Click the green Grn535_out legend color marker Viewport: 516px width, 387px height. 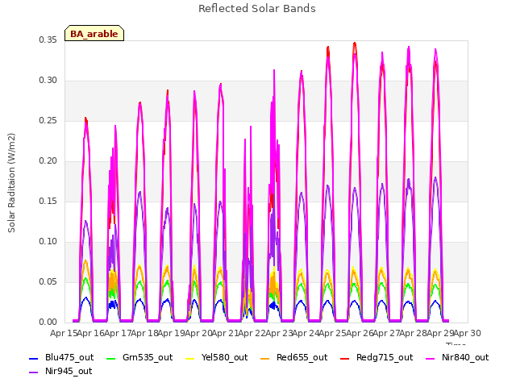click(x=111, y=359)
